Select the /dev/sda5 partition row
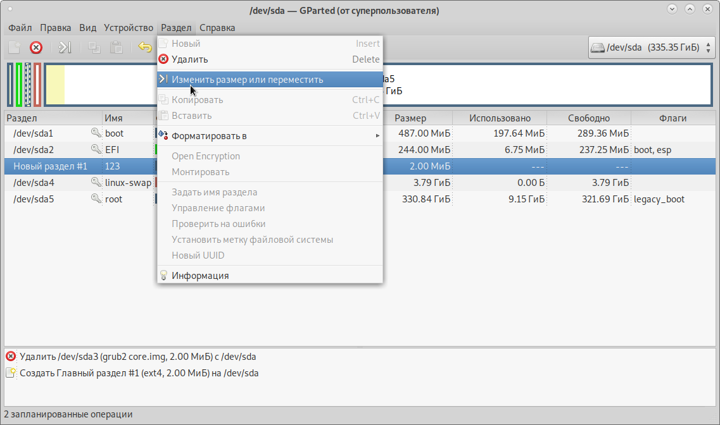The width and height of the screenshot is (720, 425). [360, 199]
